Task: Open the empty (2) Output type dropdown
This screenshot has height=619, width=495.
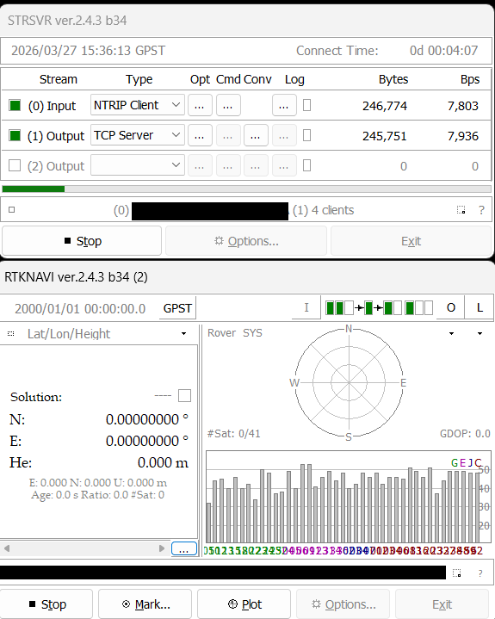Action: 138,165
